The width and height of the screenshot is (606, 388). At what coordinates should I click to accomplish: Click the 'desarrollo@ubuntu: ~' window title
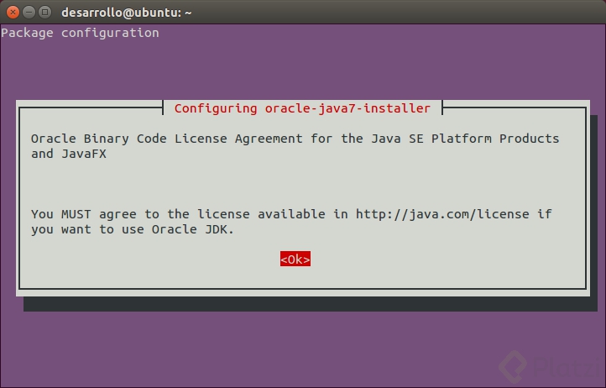point(127,13)
